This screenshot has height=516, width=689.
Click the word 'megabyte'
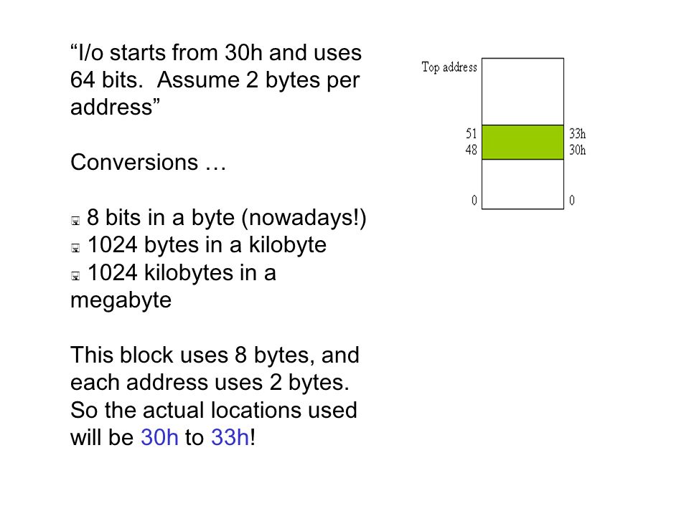pyautogui.click(x=121, y=300)
